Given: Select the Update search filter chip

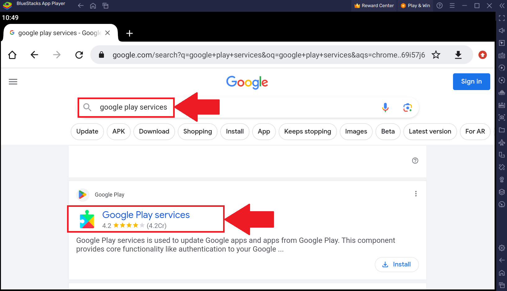Looking at the screenshot, I should (87, 132).
